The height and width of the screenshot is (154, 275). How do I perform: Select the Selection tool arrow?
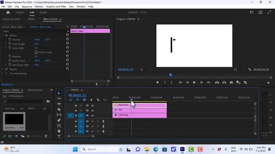point(59,93)
